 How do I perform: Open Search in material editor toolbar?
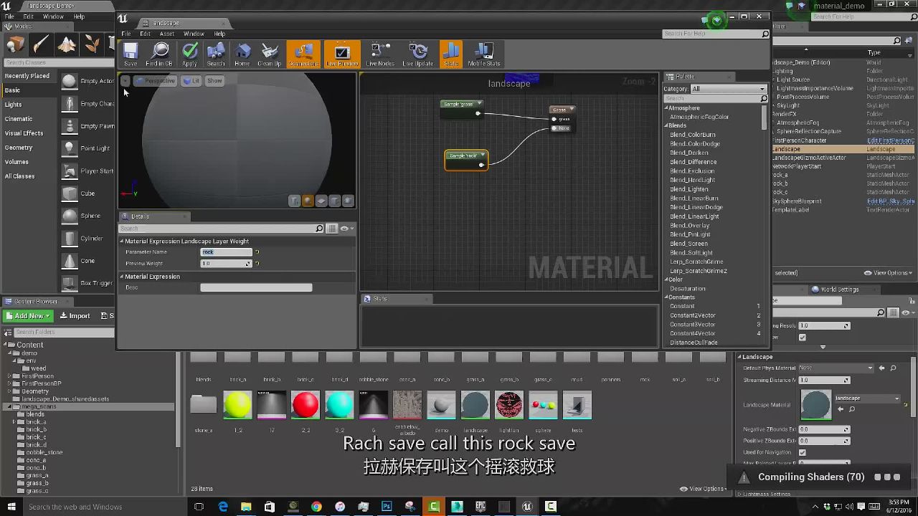216,54
